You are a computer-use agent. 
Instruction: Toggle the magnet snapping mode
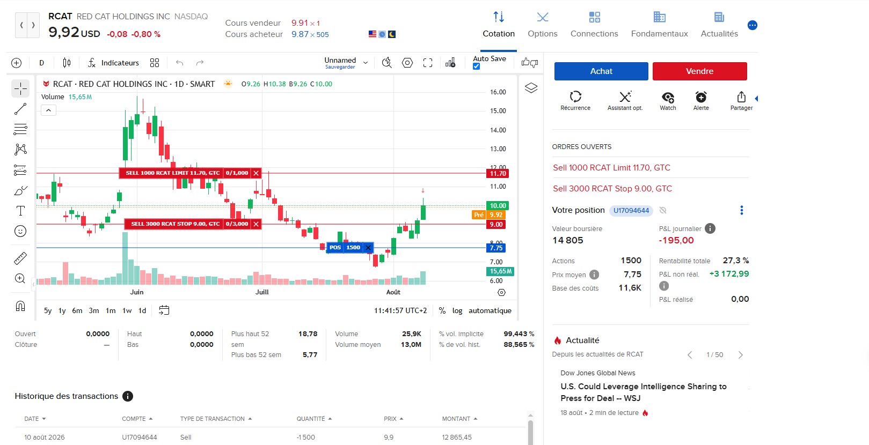pyautogui.click(x=20, y=306)
